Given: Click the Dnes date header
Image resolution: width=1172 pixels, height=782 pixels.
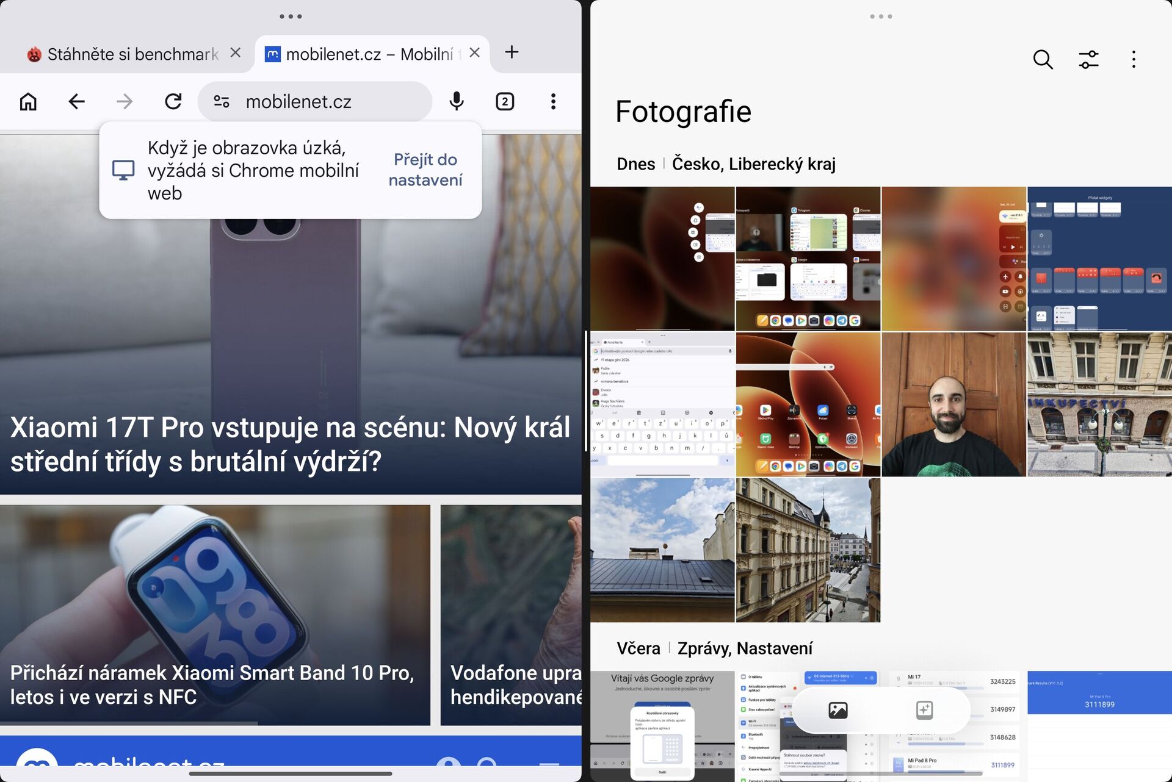Looking at the screenshot, I should (x=635, y=164).
